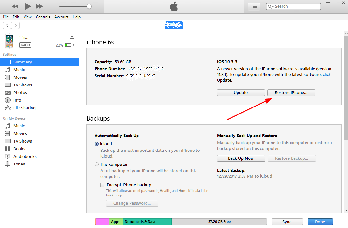Select Movies under Settings
348x228 pixels.
tap(39, 77)
